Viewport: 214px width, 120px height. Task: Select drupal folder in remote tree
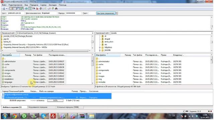tap(107, 39)
